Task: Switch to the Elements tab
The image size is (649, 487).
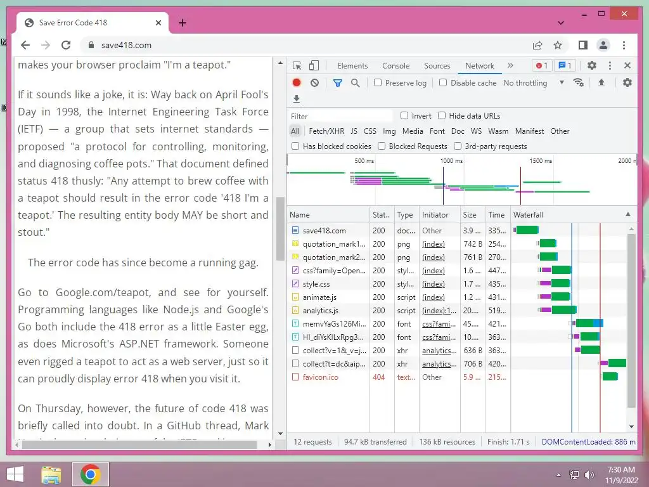Action: point(352,66)
